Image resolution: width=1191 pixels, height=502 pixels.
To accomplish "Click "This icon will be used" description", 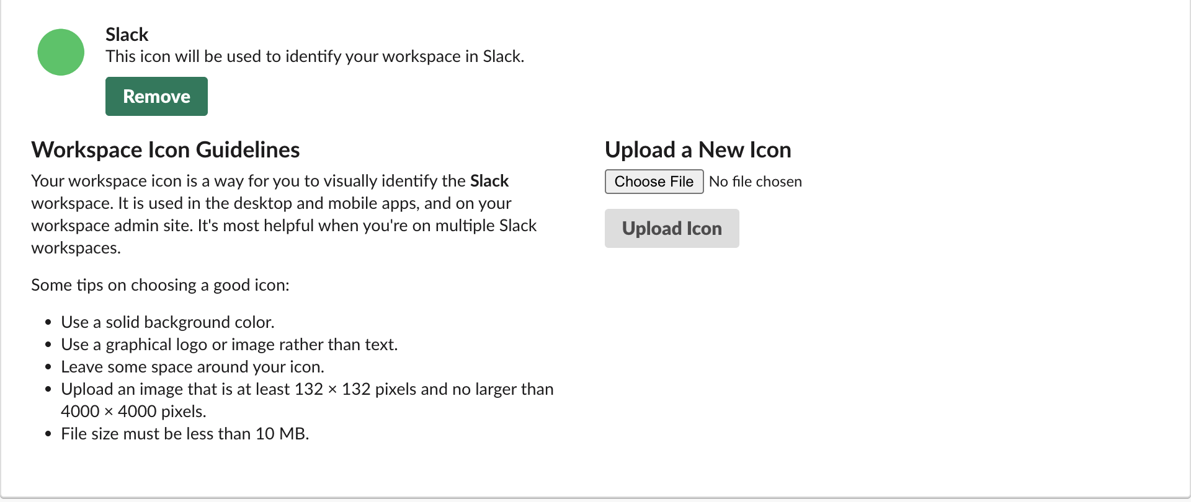I will click(x=315, y=56).
